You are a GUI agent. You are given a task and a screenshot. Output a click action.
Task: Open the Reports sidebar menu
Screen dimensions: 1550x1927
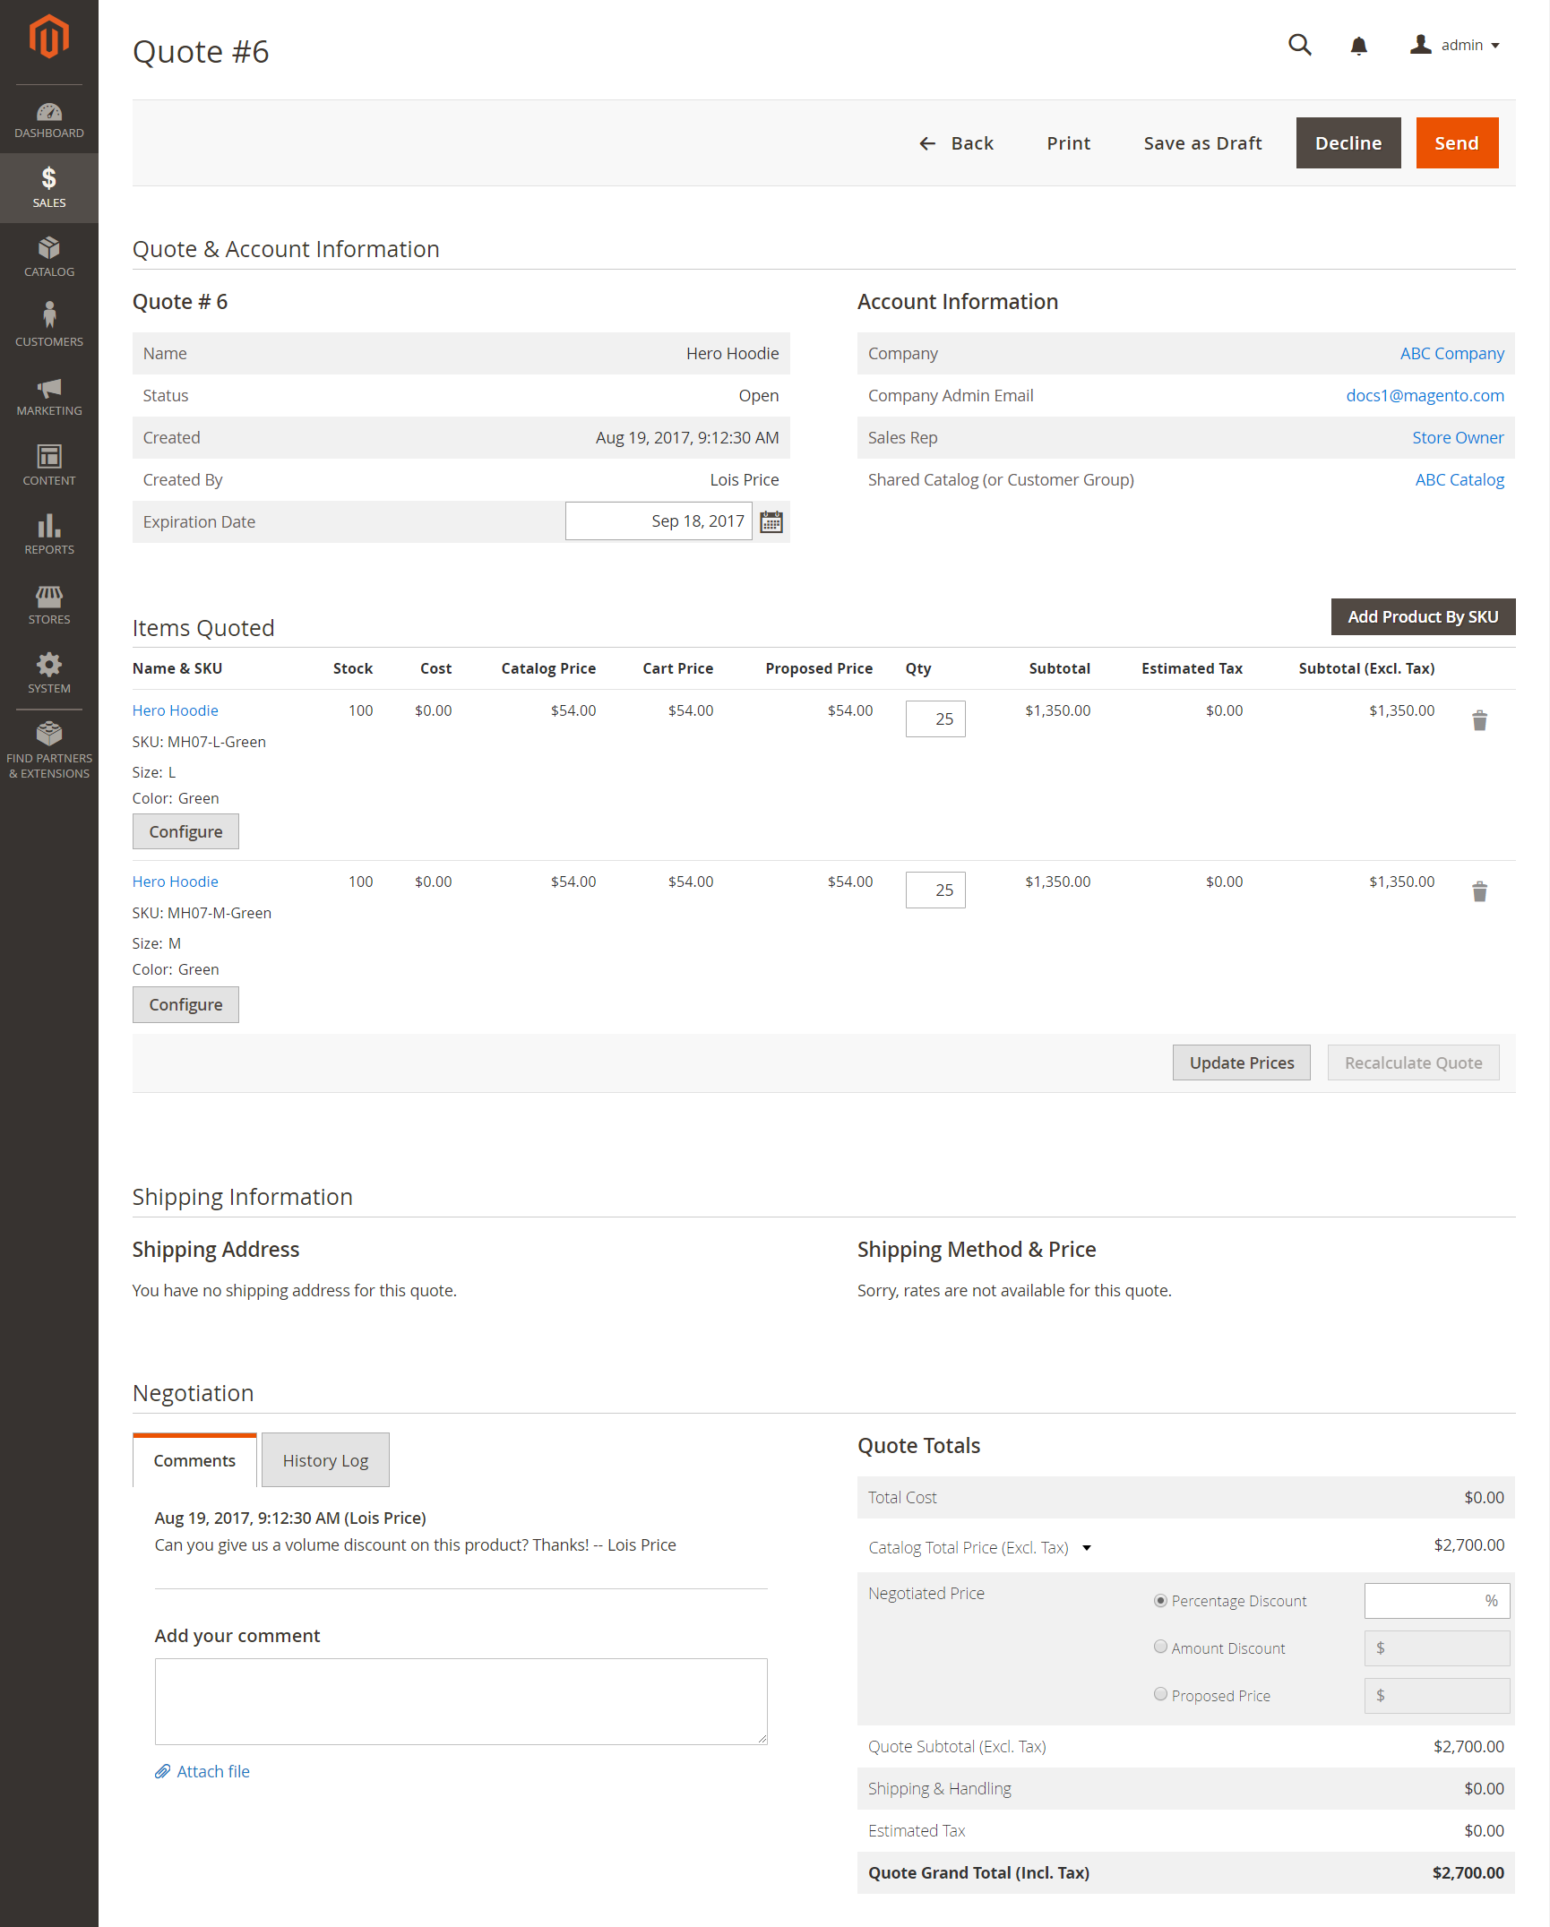[49, 535]
